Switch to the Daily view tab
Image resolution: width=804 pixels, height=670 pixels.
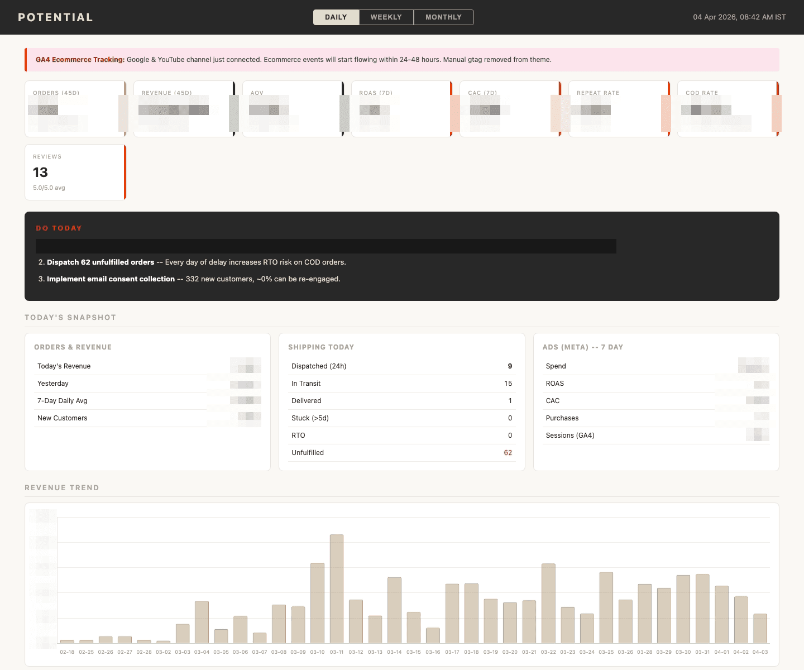(x=336, y=17)
